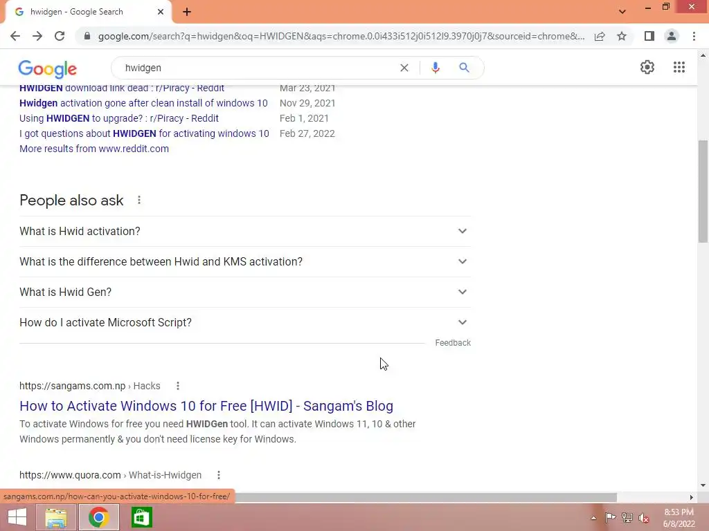Open network status tray icon
Screen dimensions: 709x531
627,517
